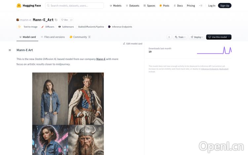
Task: Open the navbar extra menu icon
Action: click(200, 6)
